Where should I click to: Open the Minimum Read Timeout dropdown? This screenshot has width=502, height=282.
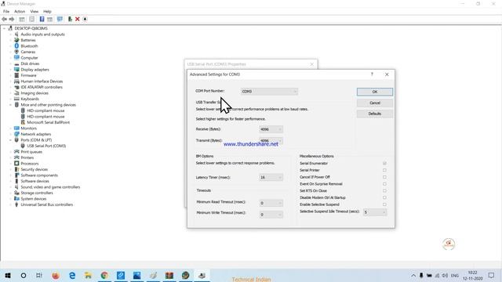(271, 203)
